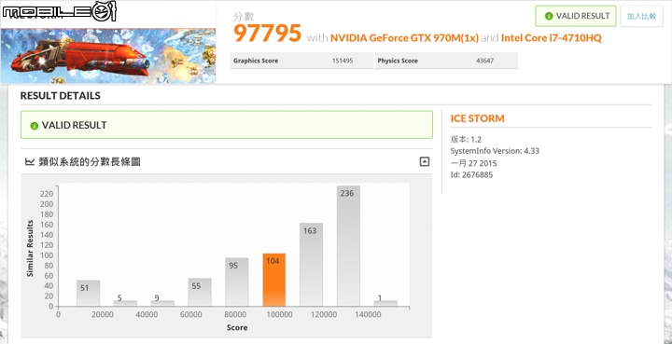Collapse the similar systems chart panel

pos(425,161)
